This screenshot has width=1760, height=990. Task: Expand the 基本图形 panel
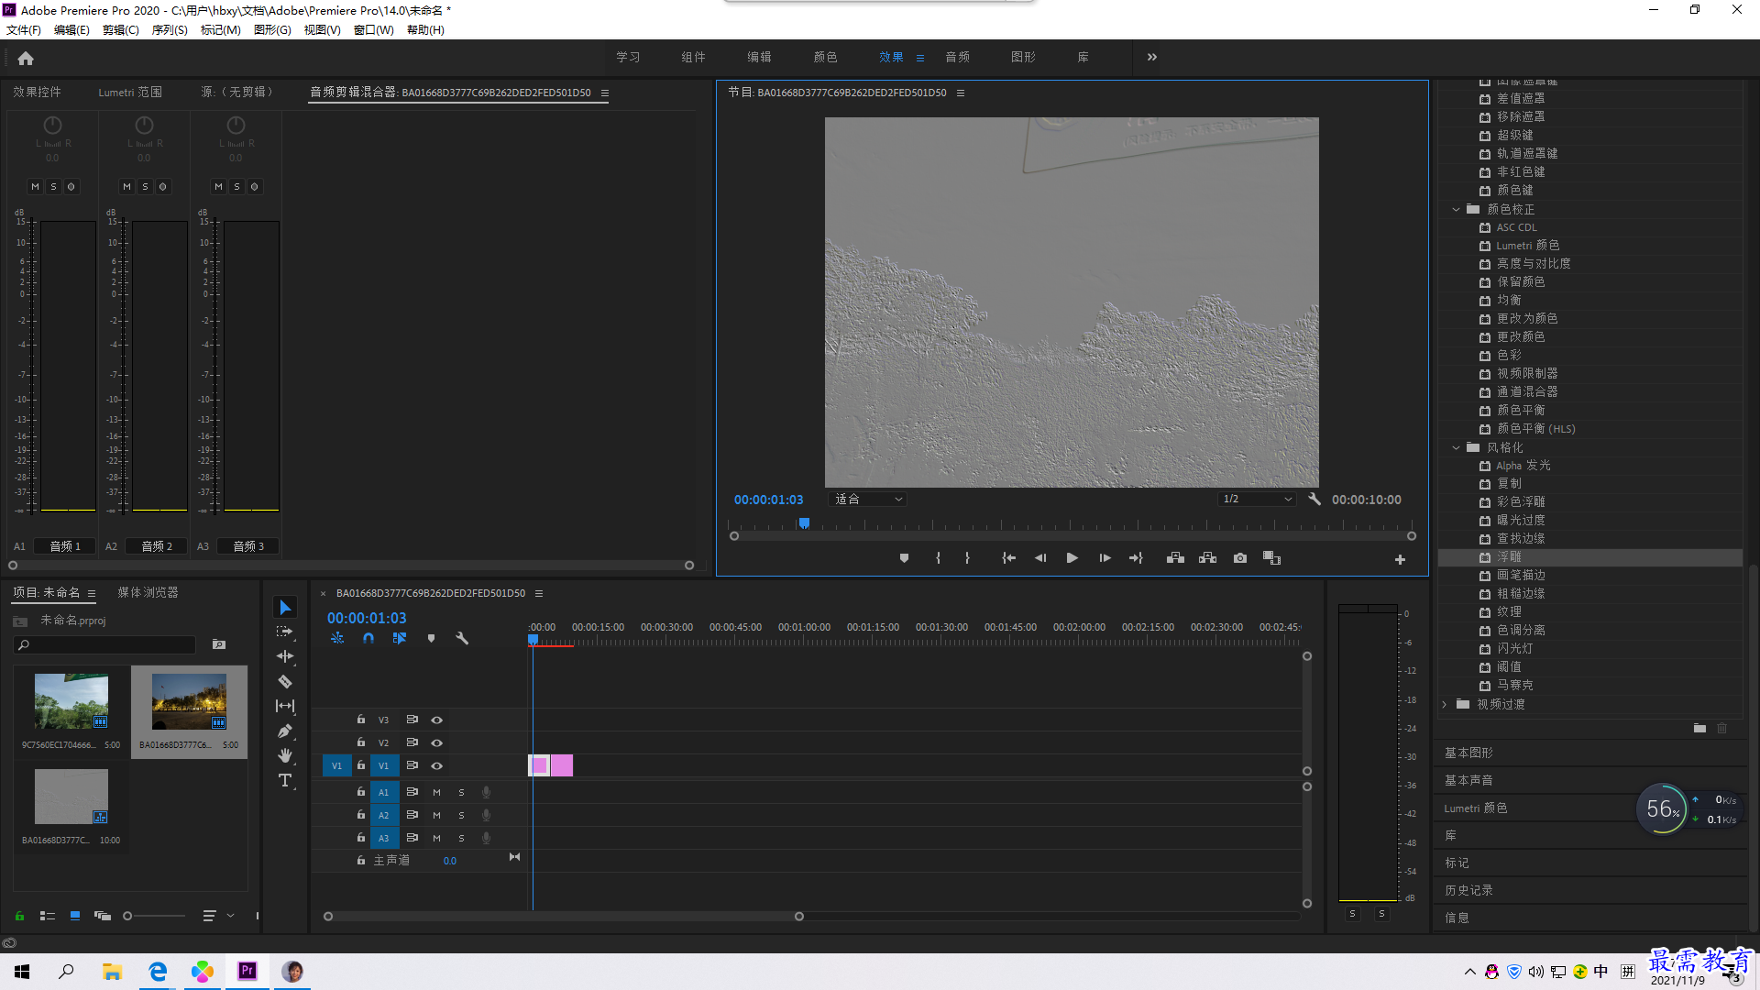pos(1468,753)
